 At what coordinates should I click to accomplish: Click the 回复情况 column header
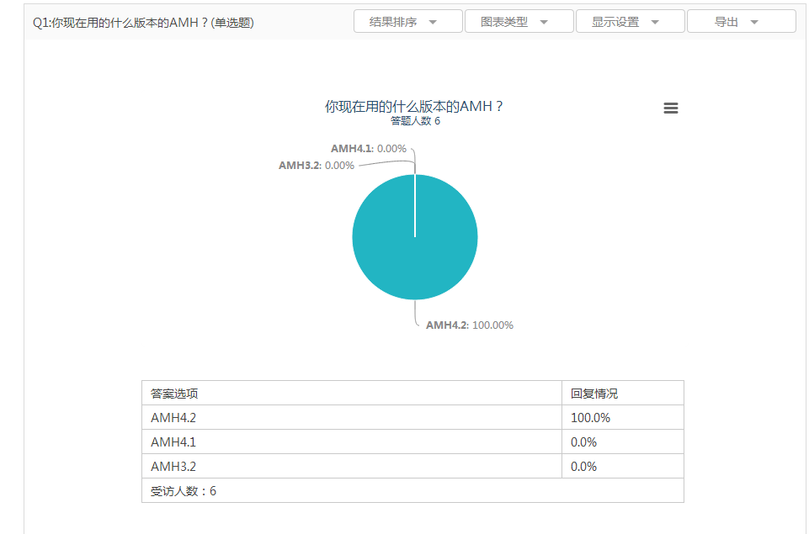pyautogui.click(x=593, y=394)
